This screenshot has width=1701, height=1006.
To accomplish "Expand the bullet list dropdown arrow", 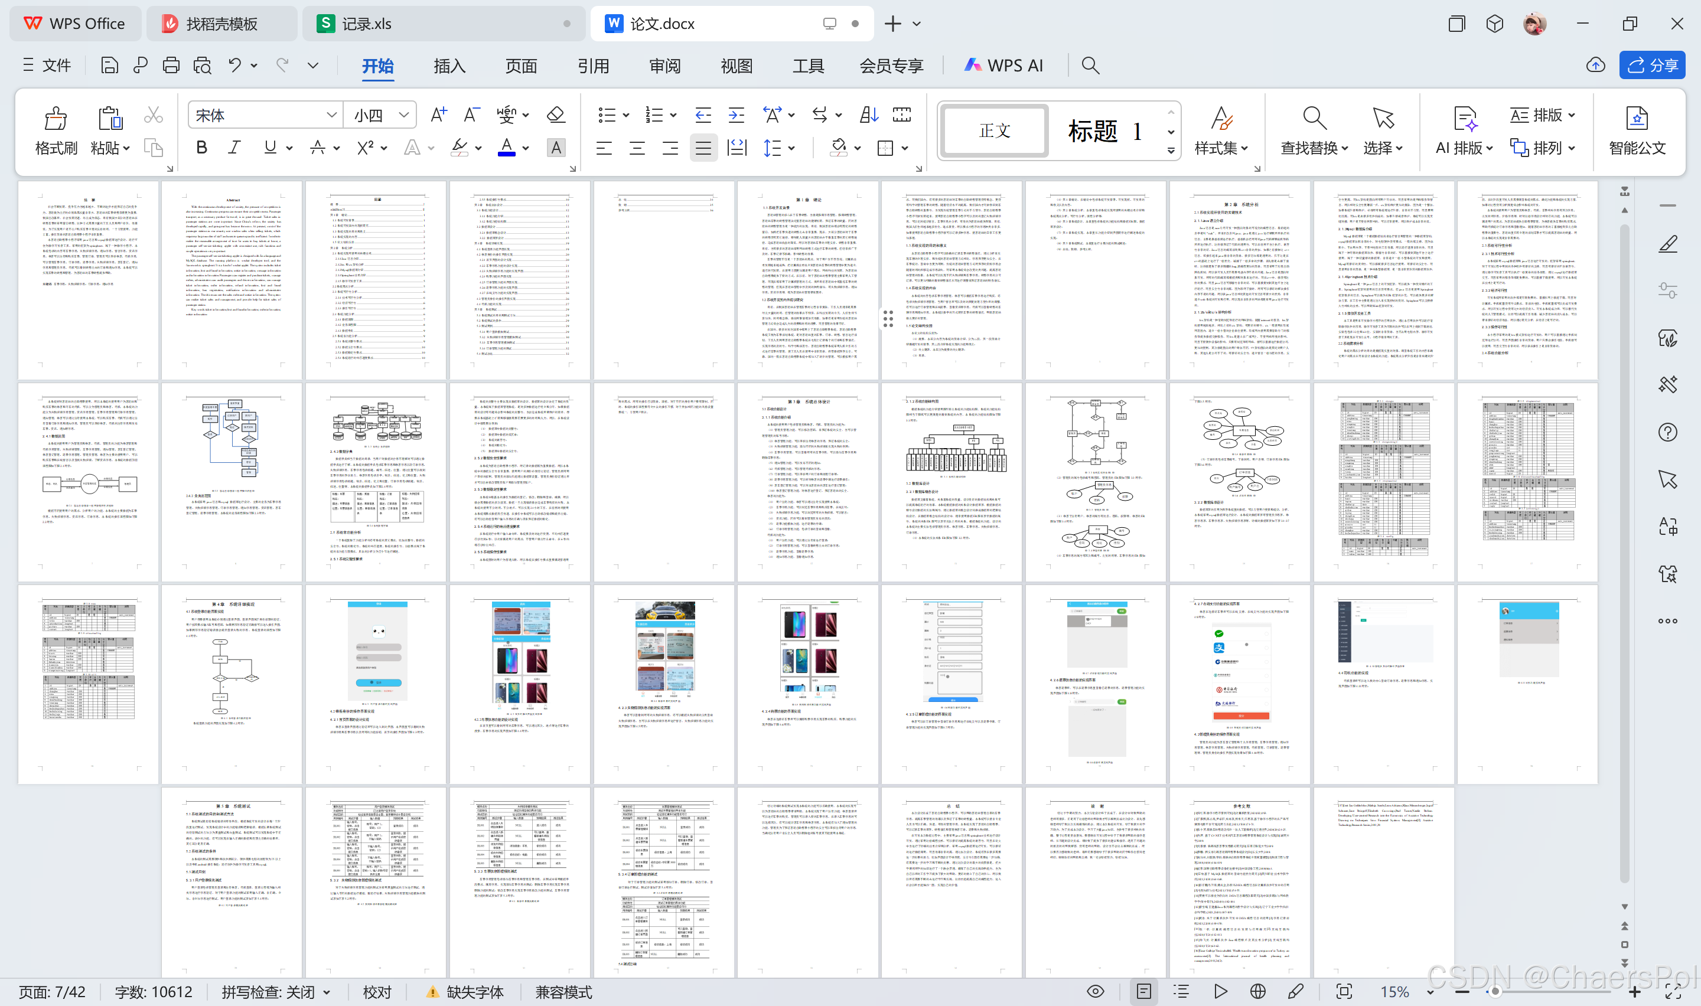I will click(625, 115).
